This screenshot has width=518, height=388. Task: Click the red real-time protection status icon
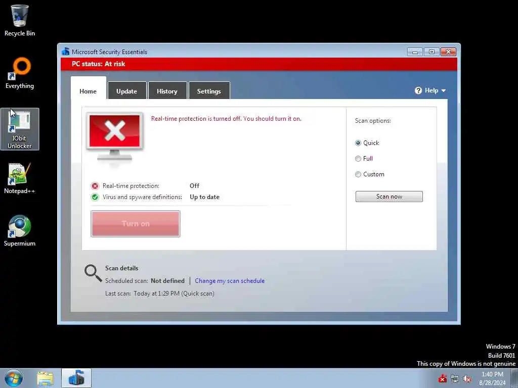tap(95, 186)
